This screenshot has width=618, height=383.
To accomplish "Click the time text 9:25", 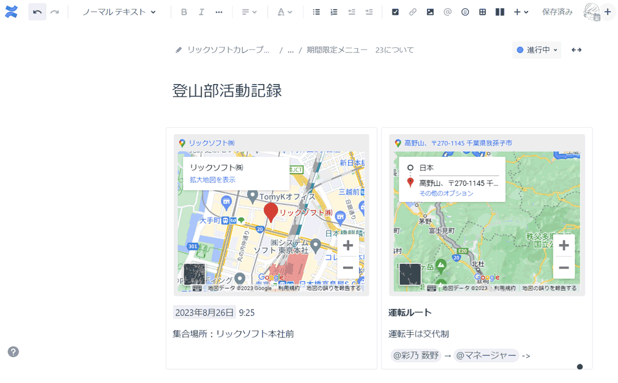I will coord(247,313).
